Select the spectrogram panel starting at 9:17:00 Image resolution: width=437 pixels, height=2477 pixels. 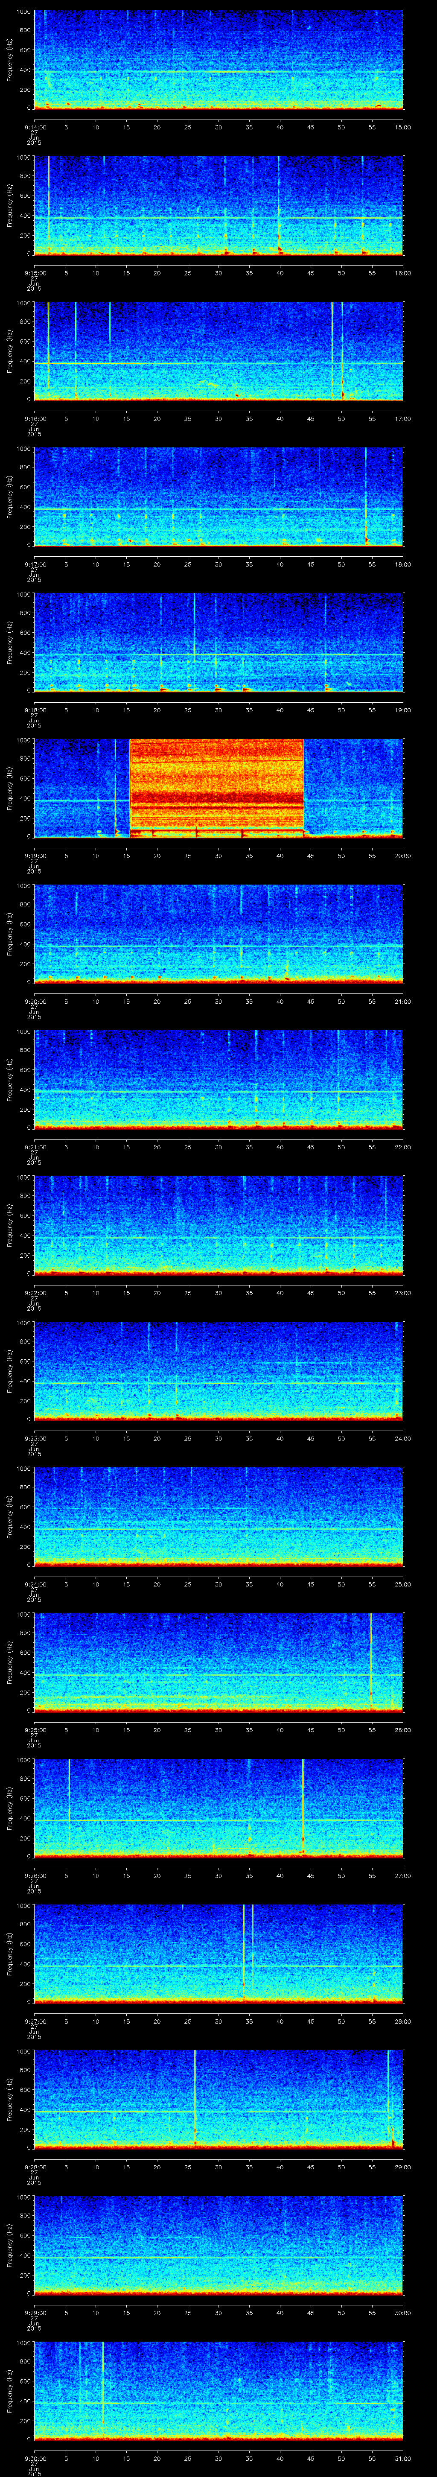point(218,497)
